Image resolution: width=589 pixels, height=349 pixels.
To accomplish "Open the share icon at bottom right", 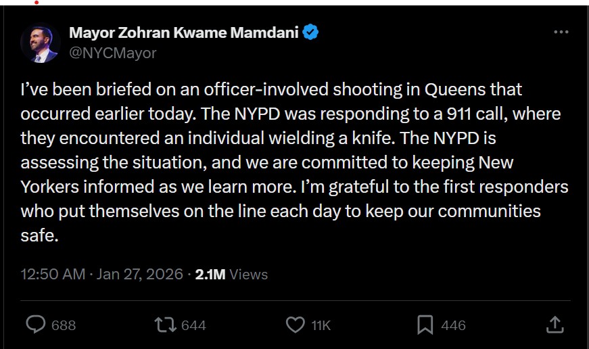I will pos(555,325).
